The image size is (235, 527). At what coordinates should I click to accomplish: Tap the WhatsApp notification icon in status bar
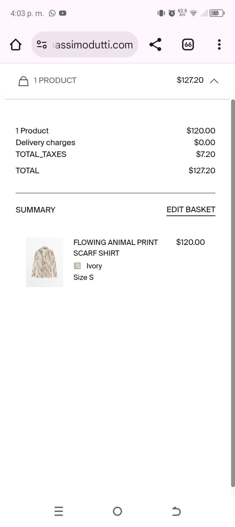(52, 13)
